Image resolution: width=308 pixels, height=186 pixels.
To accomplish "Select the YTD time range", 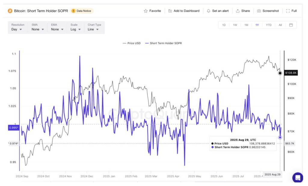I will (269, 25).
